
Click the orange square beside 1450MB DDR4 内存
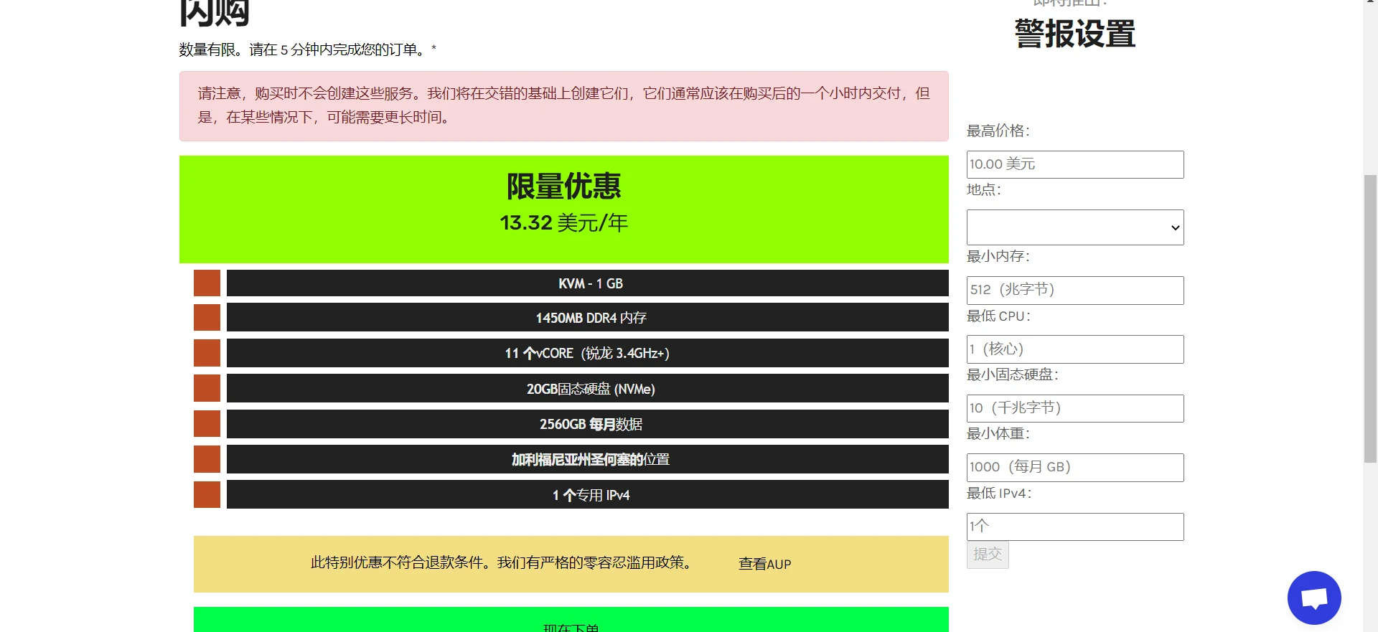pos(207,317)
